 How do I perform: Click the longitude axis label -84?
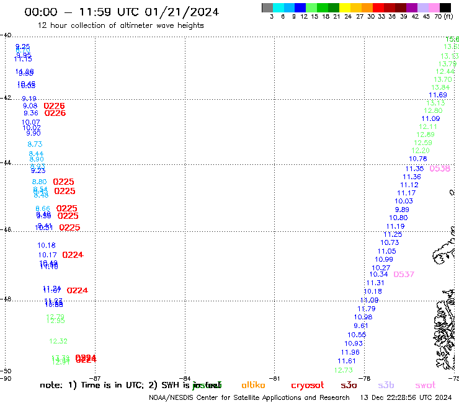pos(185,378)
